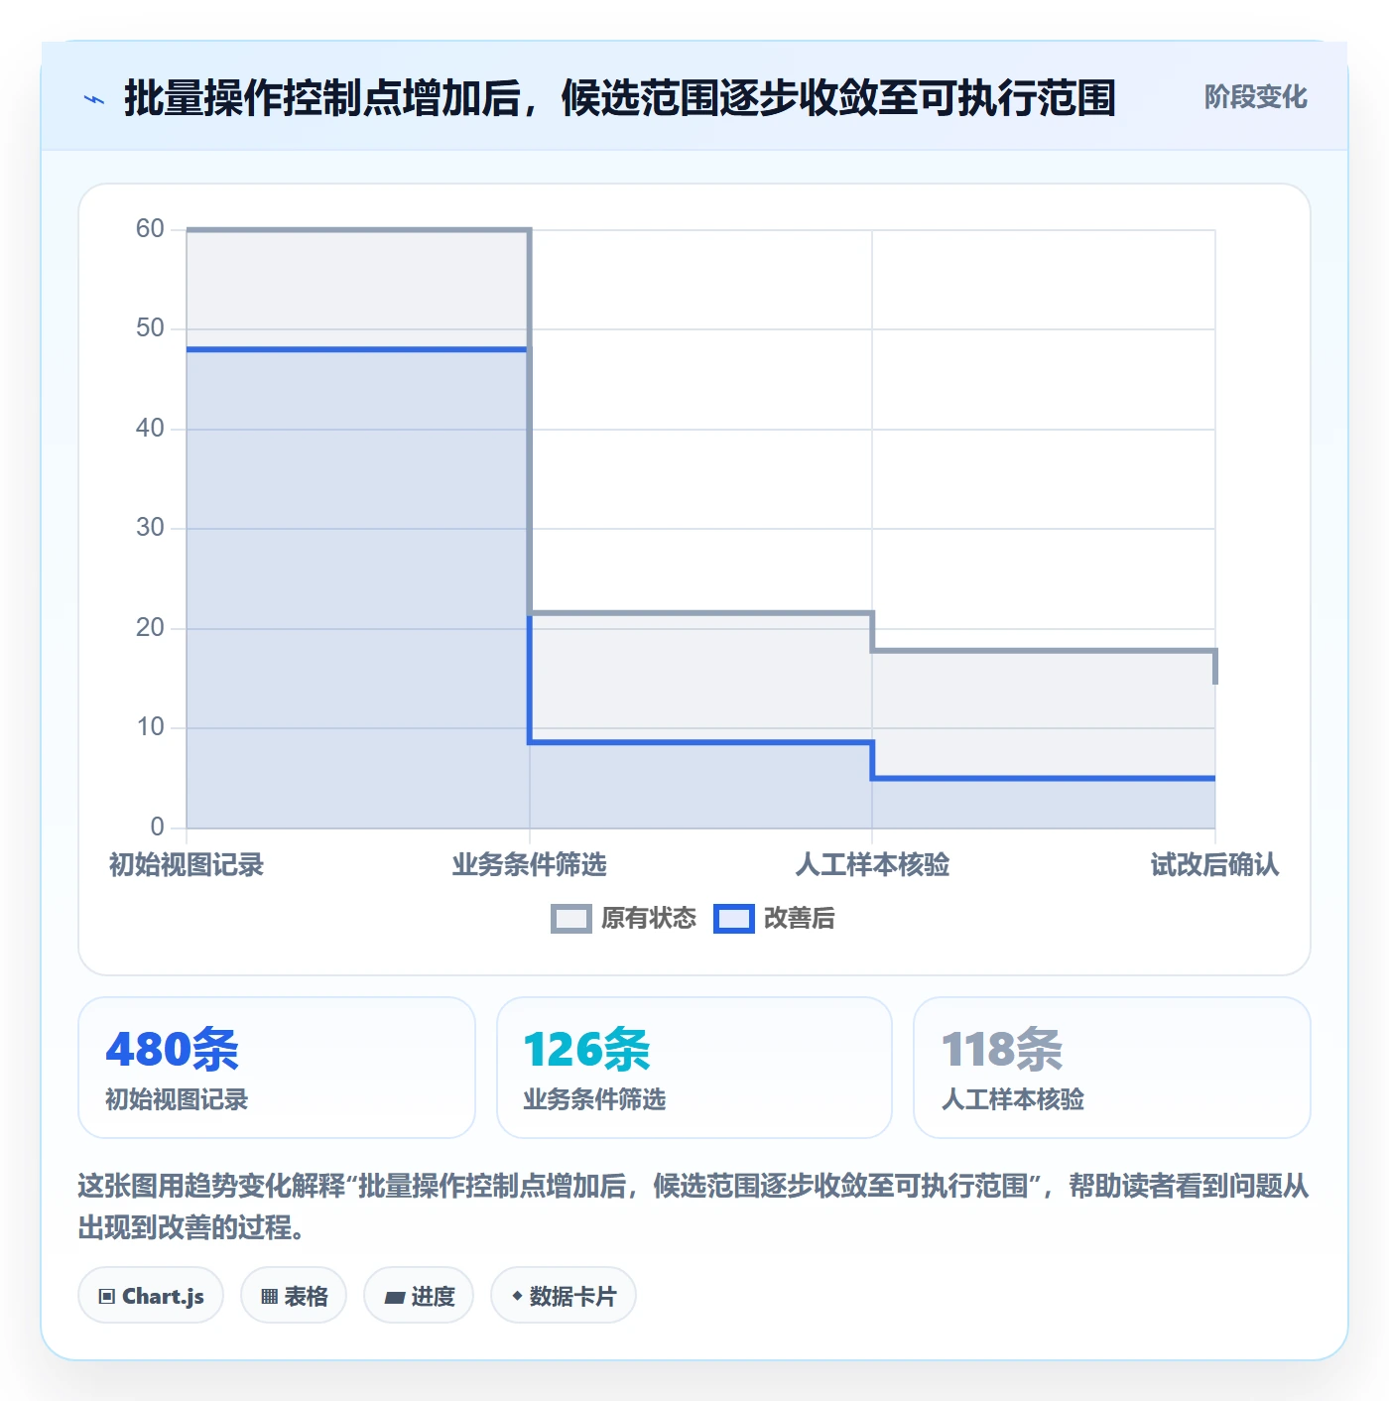Viewport: 1389px width, 1401px height.
Task: Click the 初始视图记录 x-axis label on the chart
Action: point(187,865)
